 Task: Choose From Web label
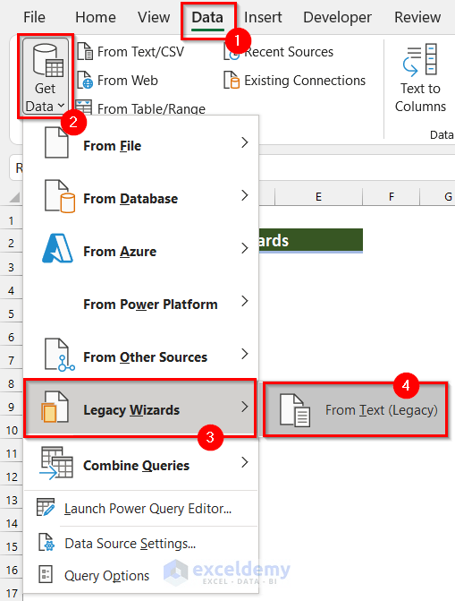[x=128, y=81]
